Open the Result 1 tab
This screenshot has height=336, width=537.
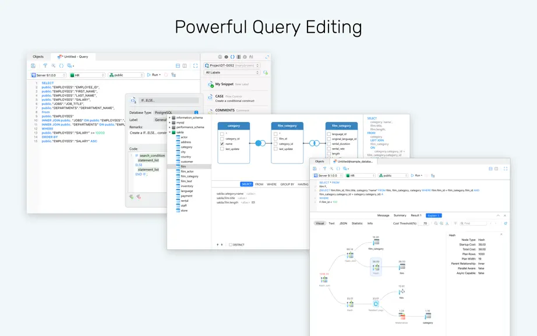click(416, 215)
